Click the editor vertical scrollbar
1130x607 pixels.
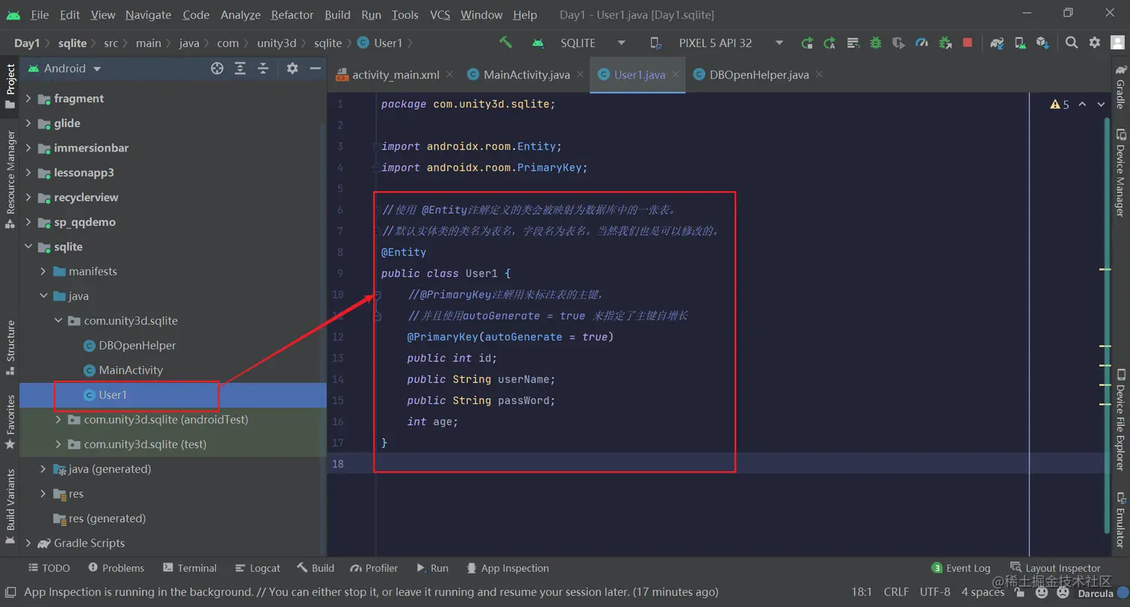(x=1107, y=325)
